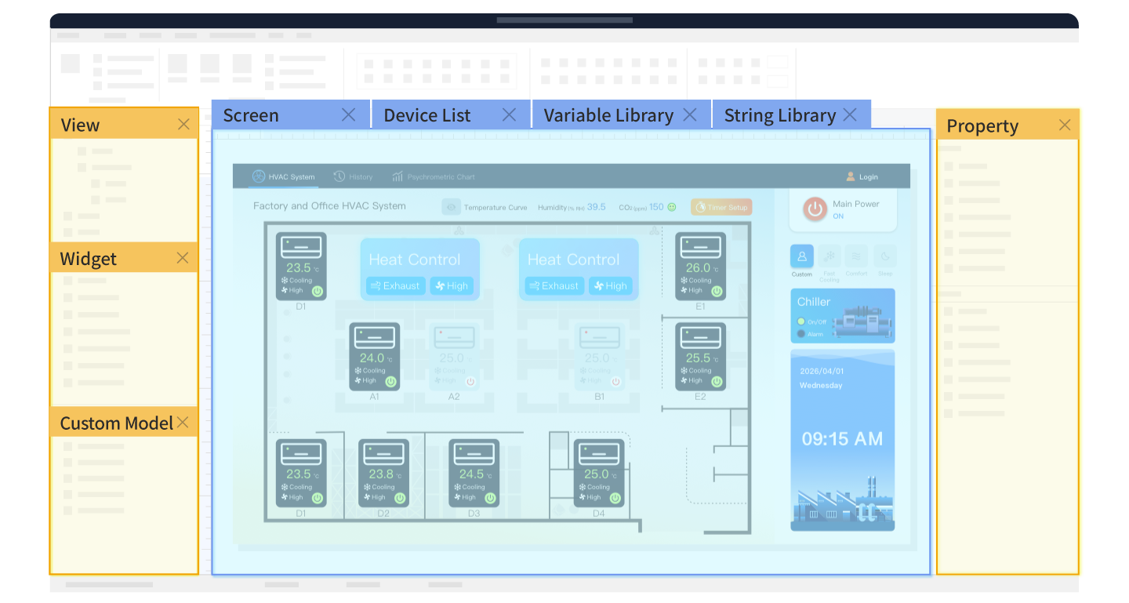Click the "Factory and Office HVAC System" title
This screenshot has width=1129, height=603.
(329, 206)
